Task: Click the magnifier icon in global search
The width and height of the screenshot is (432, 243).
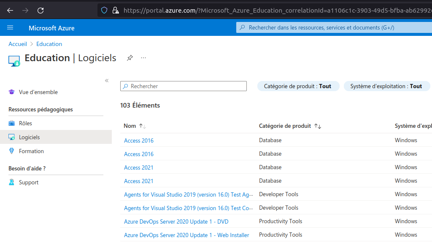Action: point(243,27)
